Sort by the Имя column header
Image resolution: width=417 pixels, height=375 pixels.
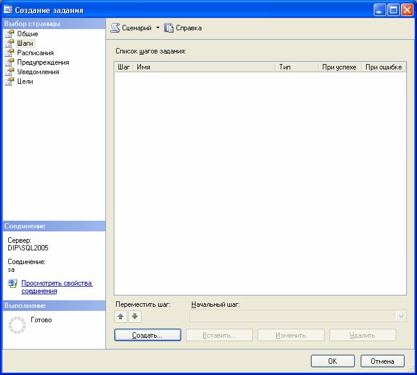(204, 67)
